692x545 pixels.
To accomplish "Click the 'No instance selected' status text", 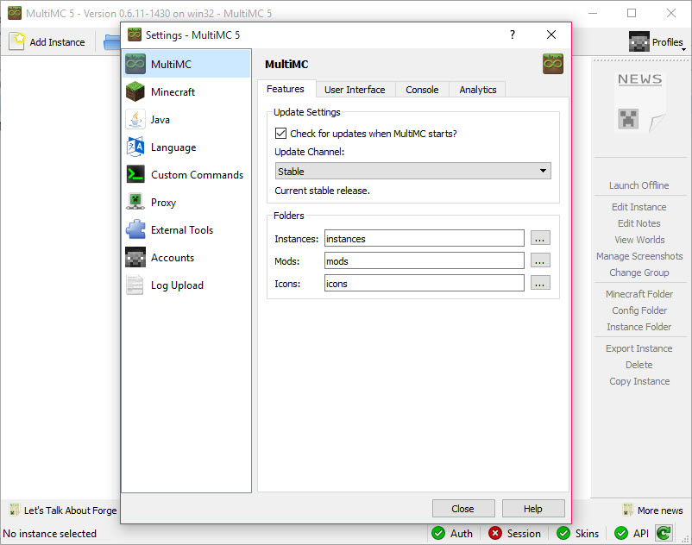I will [49, 534].
